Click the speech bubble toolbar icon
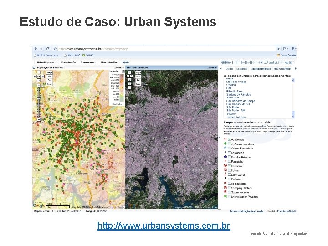328x246 pixels. pos(266,62)
